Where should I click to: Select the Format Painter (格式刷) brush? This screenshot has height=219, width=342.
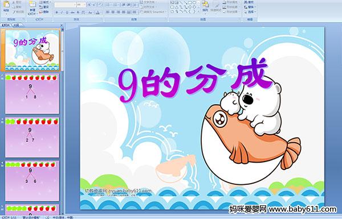pos(14,12)
